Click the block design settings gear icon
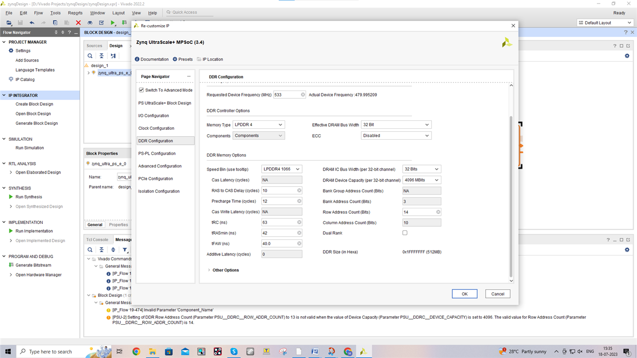The height and width of the screenshot is (358, 637). (627, 56)
